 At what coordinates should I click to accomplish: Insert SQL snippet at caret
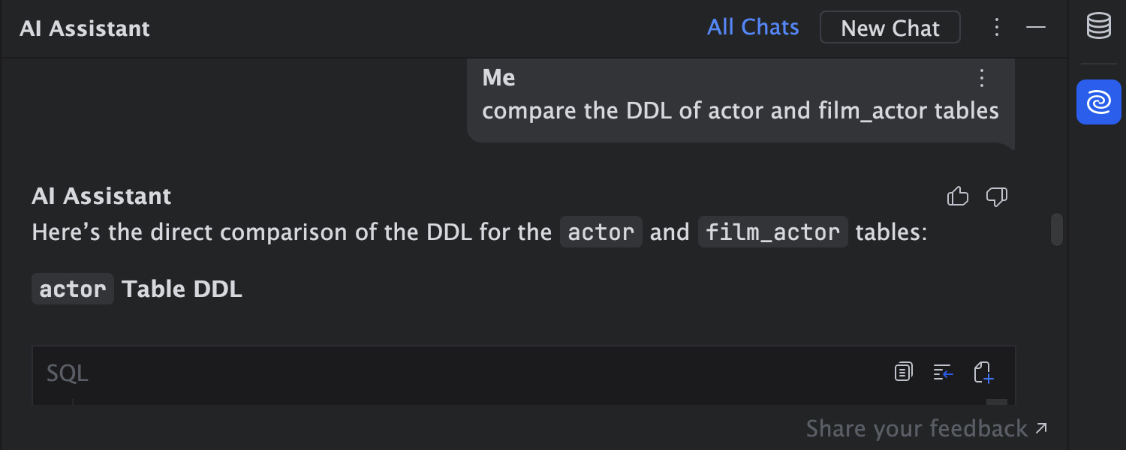pos(943,372)
